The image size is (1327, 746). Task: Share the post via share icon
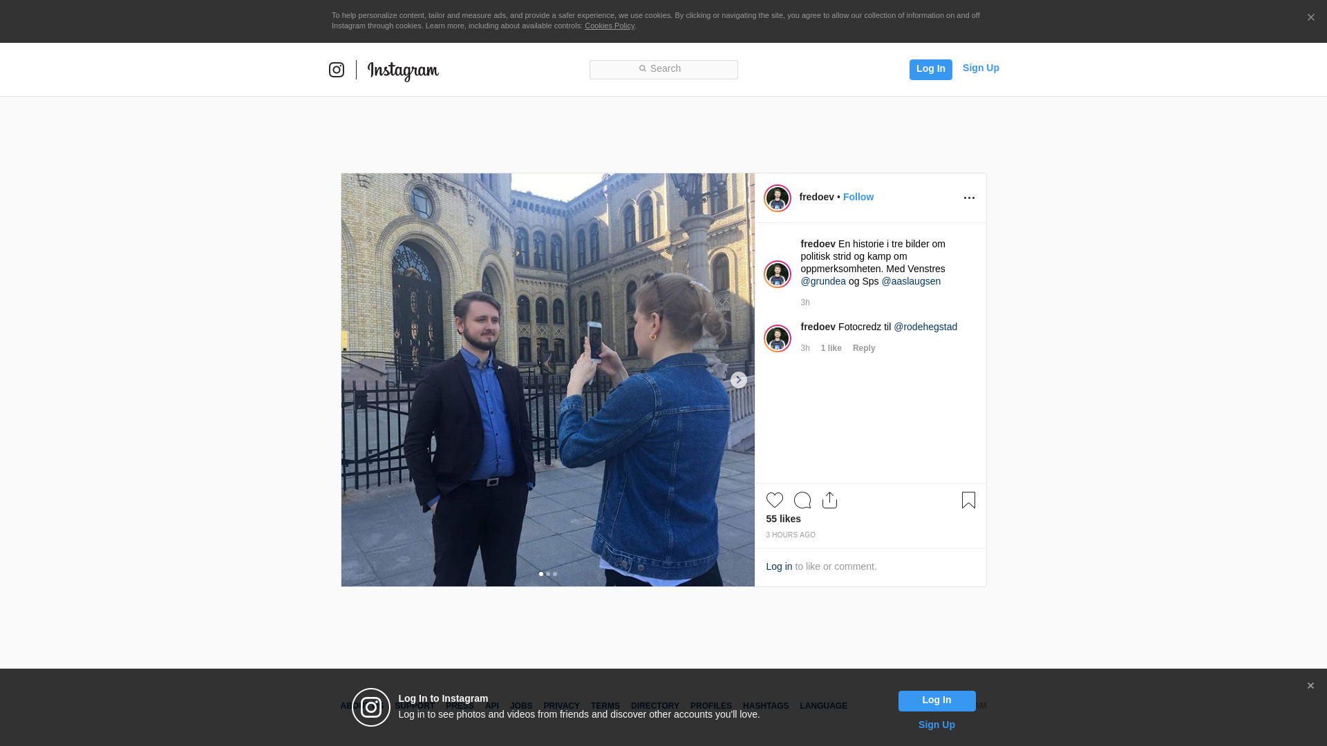tap(830, 500)
